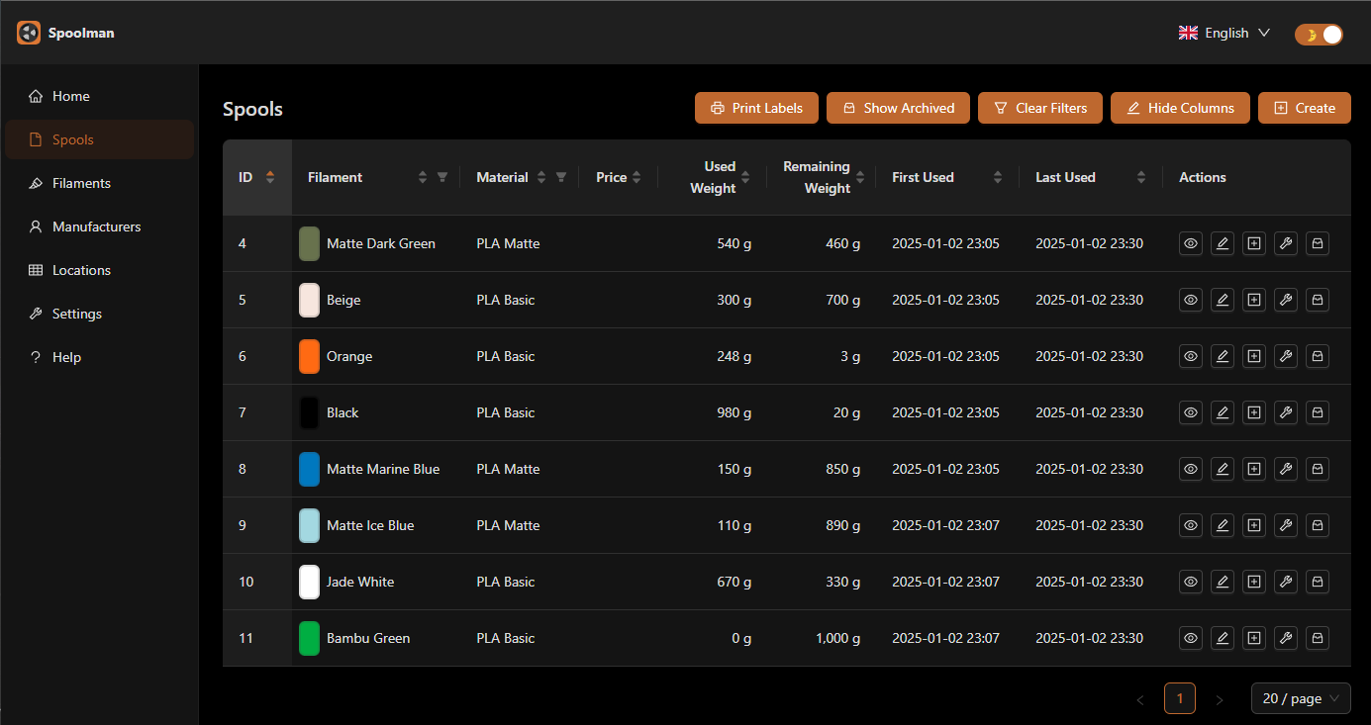The image size is (1371, 725).
Task: Expand sorting options on Last Used column
Action: [x=1140, y=176]
